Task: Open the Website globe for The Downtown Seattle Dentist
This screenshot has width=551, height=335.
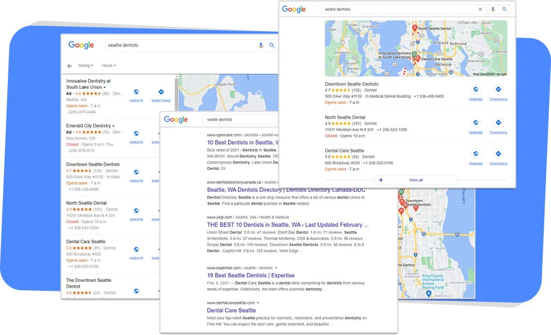Action: point(136,291)
